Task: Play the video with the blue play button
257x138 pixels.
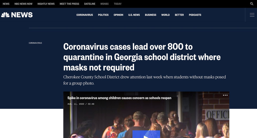Action: point(146,134)
